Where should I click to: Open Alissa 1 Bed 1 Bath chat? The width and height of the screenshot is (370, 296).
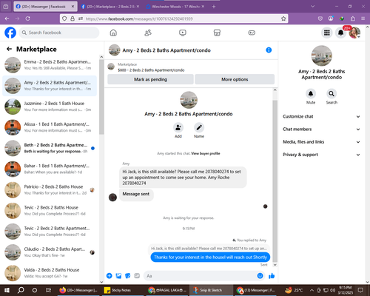tap(50, 127)
